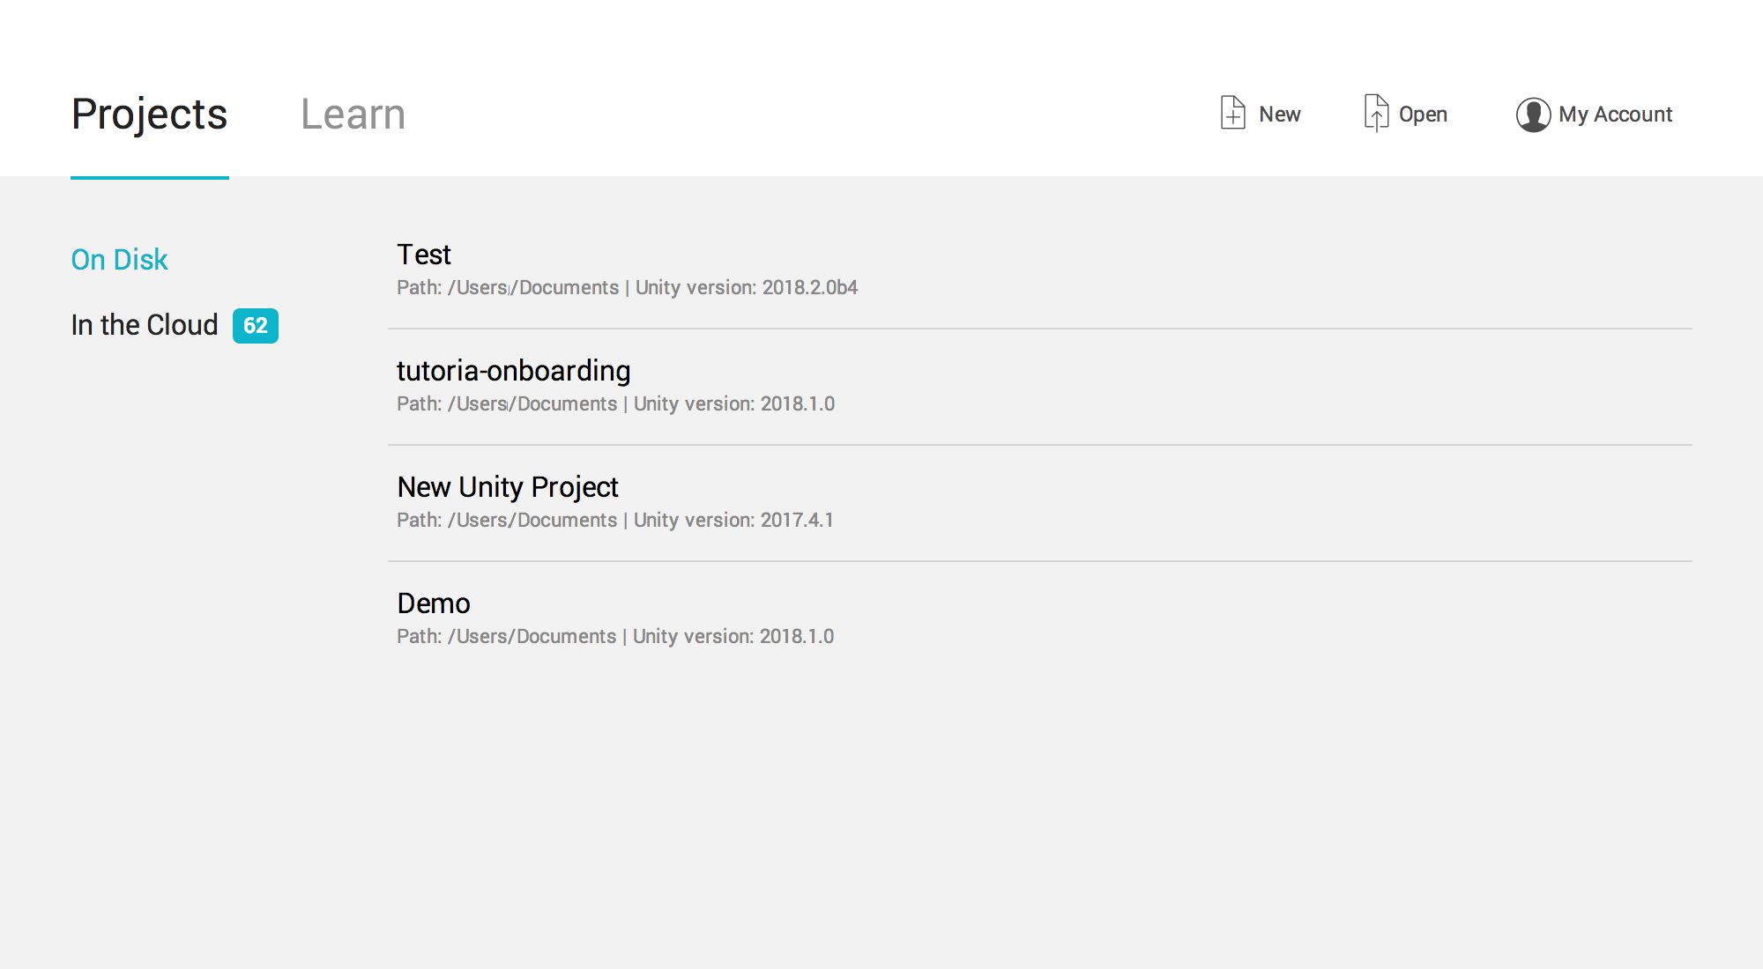Select In the Cloud projects view
1763x969 pixels.
point(143,323)
